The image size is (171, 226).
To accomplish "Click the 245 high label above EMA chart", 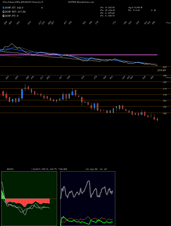I will coord(18,23).
